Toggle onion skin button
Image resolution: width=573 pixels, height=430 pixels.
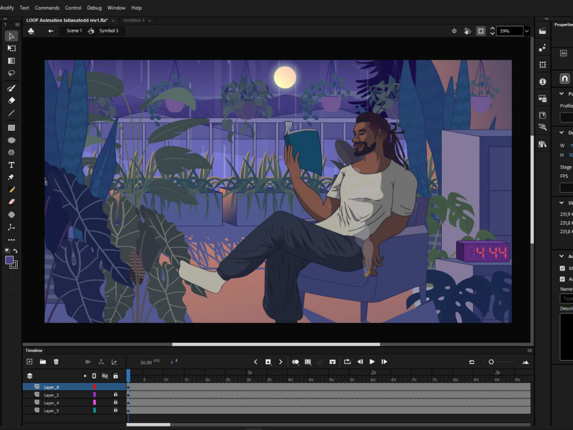click(295, 362)
